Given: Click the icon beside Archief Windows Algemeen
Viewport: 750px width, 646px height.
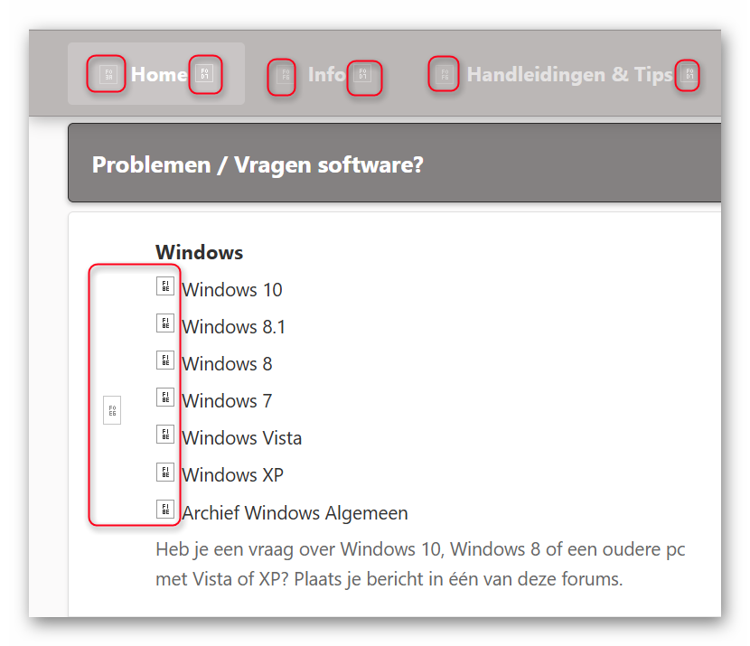Looking at the screenshot, I should point(165,509).
